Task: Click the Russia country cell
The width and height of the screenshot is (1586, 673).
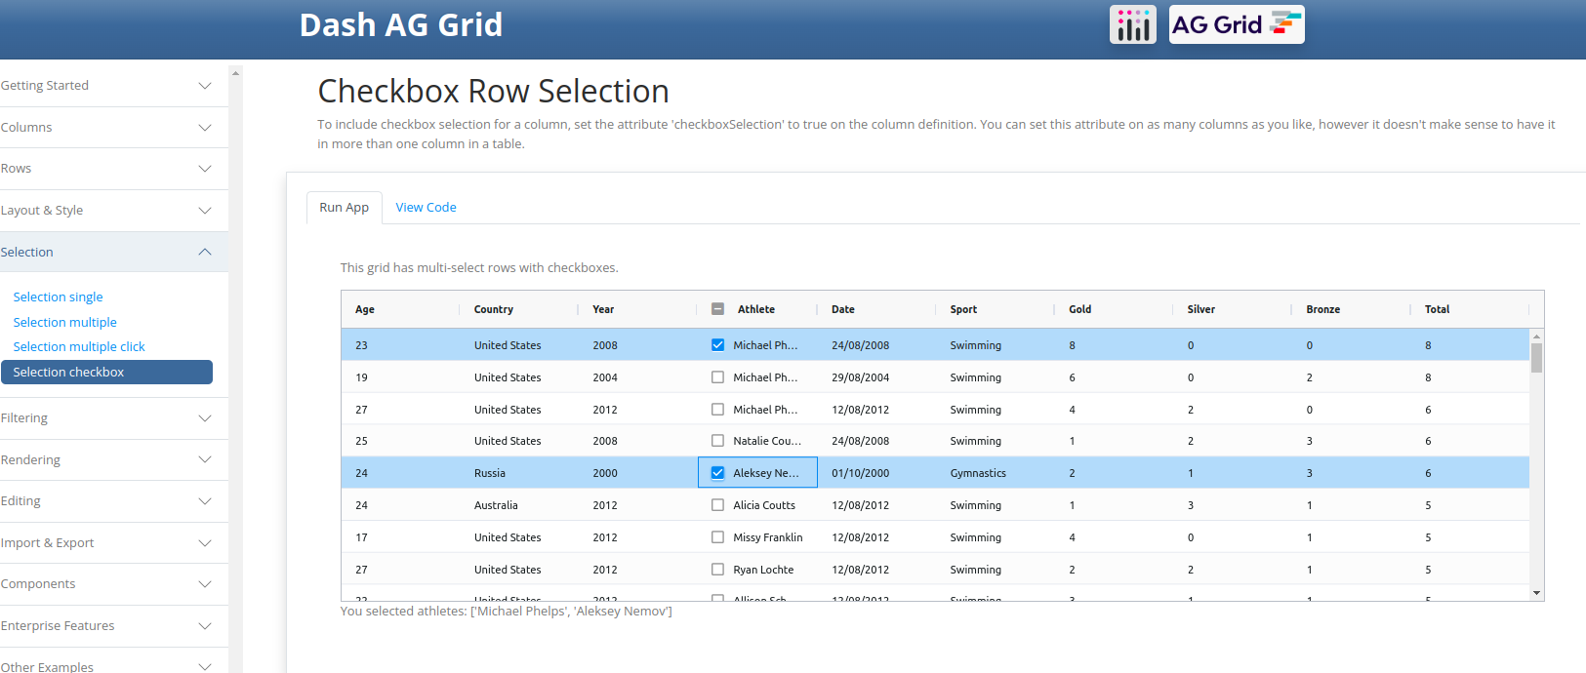Action: 518,473
